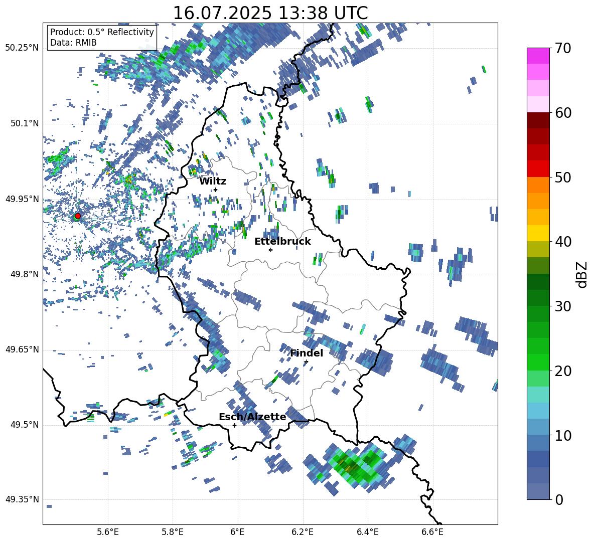Click the 5.6°E longitude label

[x=108, y=532]
